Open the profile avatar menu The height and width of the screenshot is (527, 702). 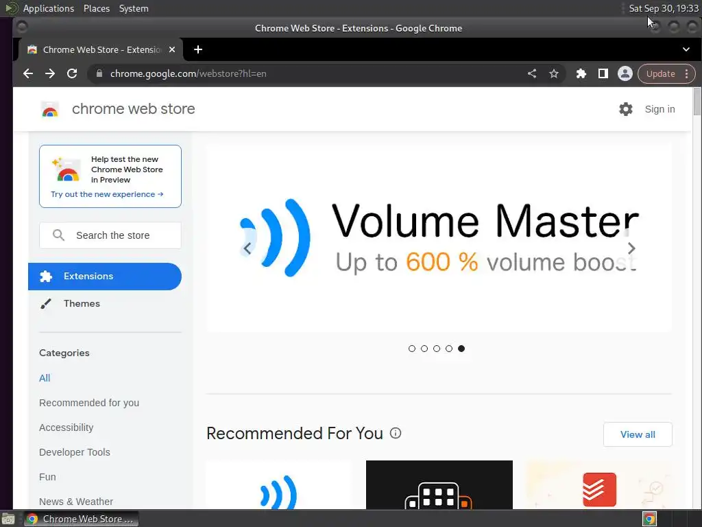[625, 73]
